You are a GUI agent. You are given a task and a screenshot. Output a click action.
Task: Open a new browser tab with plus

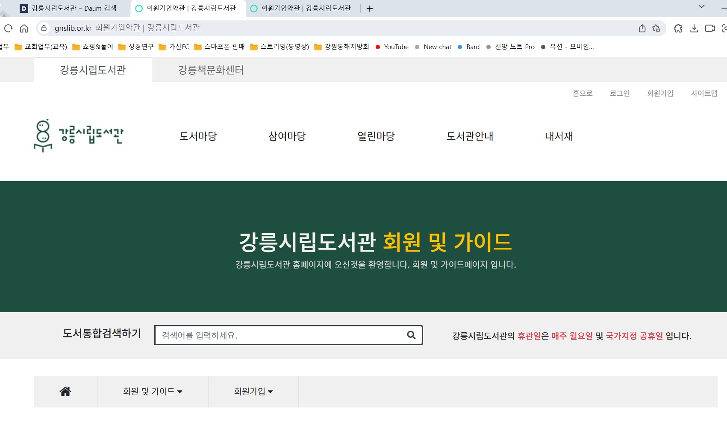click(370, 9)
